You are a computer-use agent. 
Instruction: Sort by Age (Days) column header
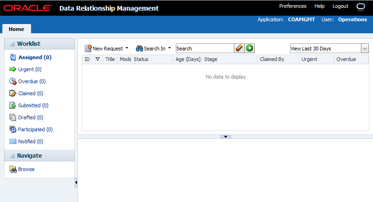(188, 59)
